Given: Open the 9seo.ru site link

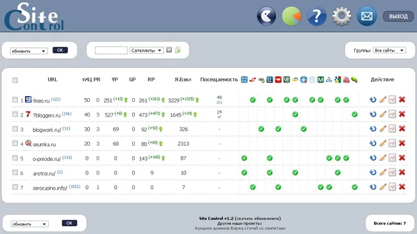Looking at the screenshot, I should coord(41,101).
